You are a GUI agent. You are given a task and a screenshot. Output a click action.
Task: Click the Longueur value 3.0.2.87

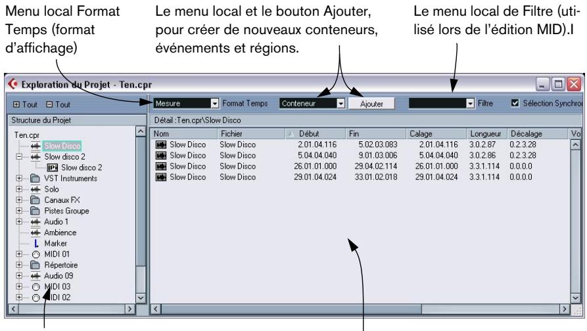coord(482,144)
